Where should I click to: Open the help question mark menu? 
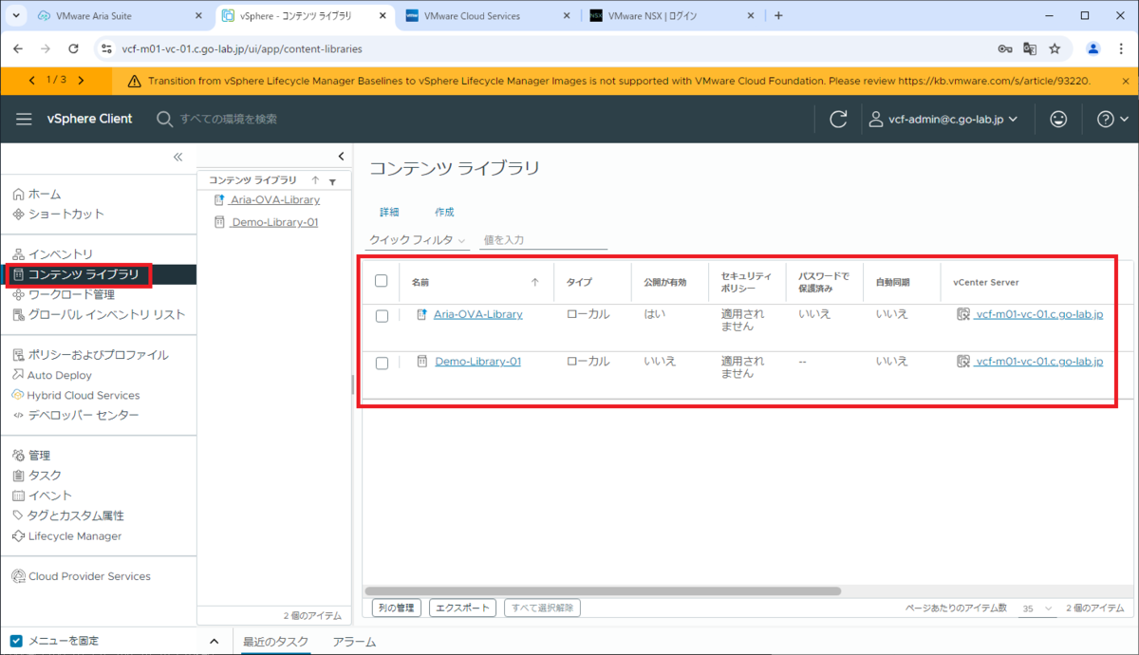click(1112, 119)
